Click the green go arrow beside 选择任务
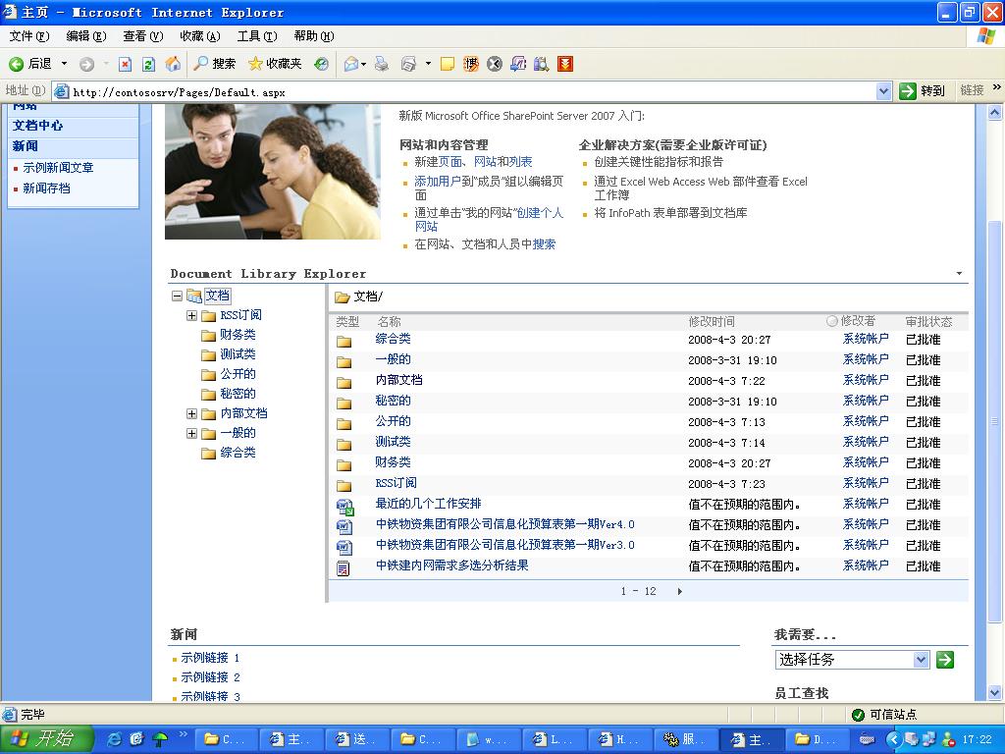Image resolution: width=1005 pixels, height=754 pixels. 944,660
